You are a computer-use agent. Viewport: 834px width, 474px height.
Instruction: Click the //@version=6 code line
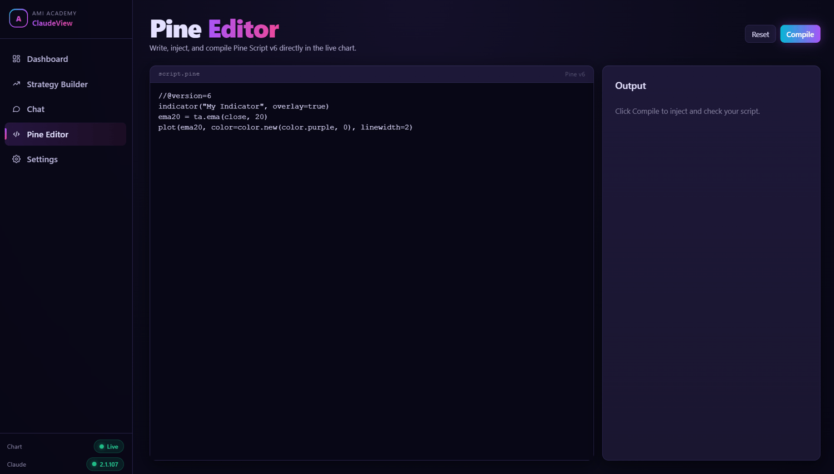(x=185, y=96)
